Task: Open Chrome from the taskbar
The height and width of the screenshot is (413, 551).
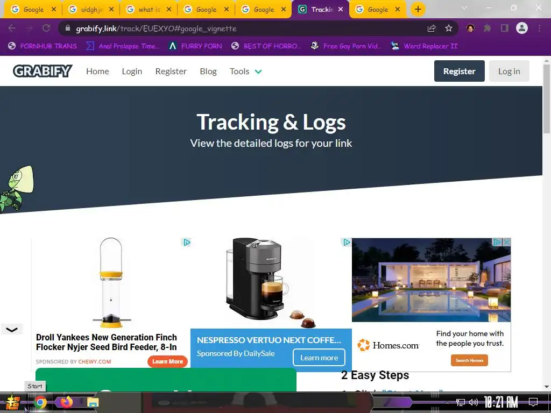Action: point(40,402)
